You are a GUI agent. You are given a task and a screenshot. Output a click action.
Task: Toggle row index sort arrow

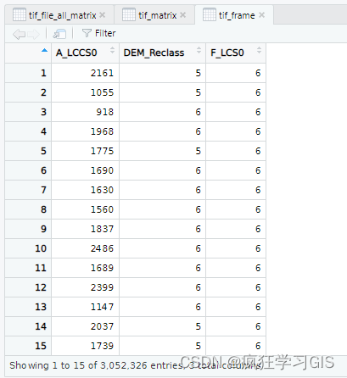click(x=44, y=51)
